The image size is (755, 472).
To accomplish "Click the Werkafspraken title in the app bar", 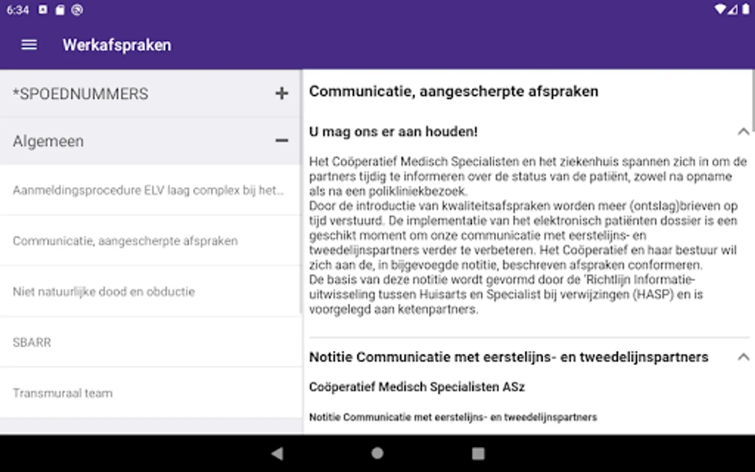I will click(117, 45).
